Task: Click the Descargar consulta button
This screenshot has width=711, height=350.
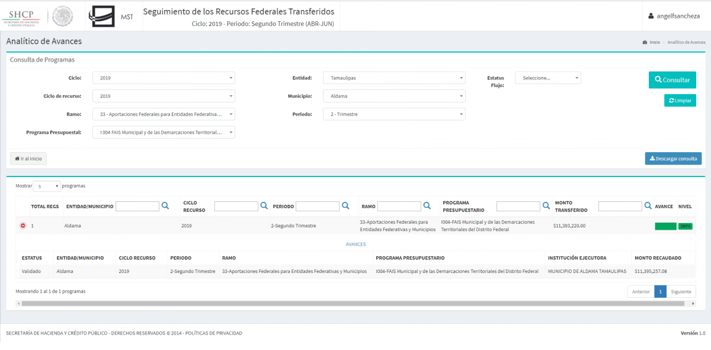Action: [x=673, y=159]
